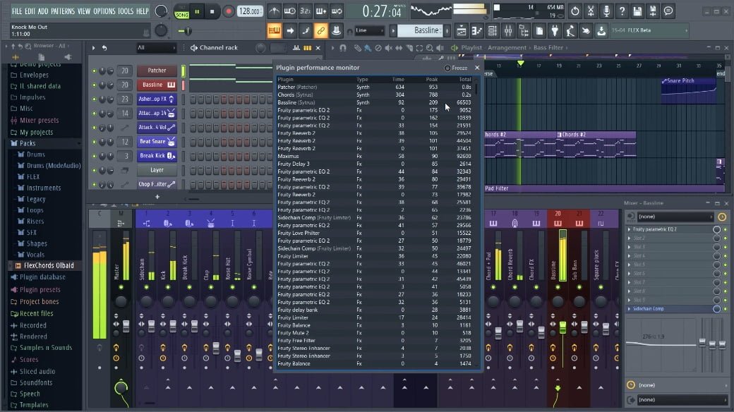Open the channel rack 'All' filter dropdown
734x412 pixels.
point(156,48)
